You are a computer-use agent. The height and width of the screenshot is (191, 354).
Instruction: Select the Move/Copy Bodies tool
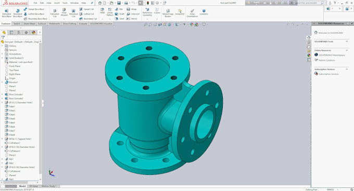point(168,13)
